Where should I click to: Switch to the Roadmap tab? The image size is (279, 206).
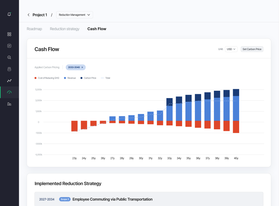click(34, 29)
